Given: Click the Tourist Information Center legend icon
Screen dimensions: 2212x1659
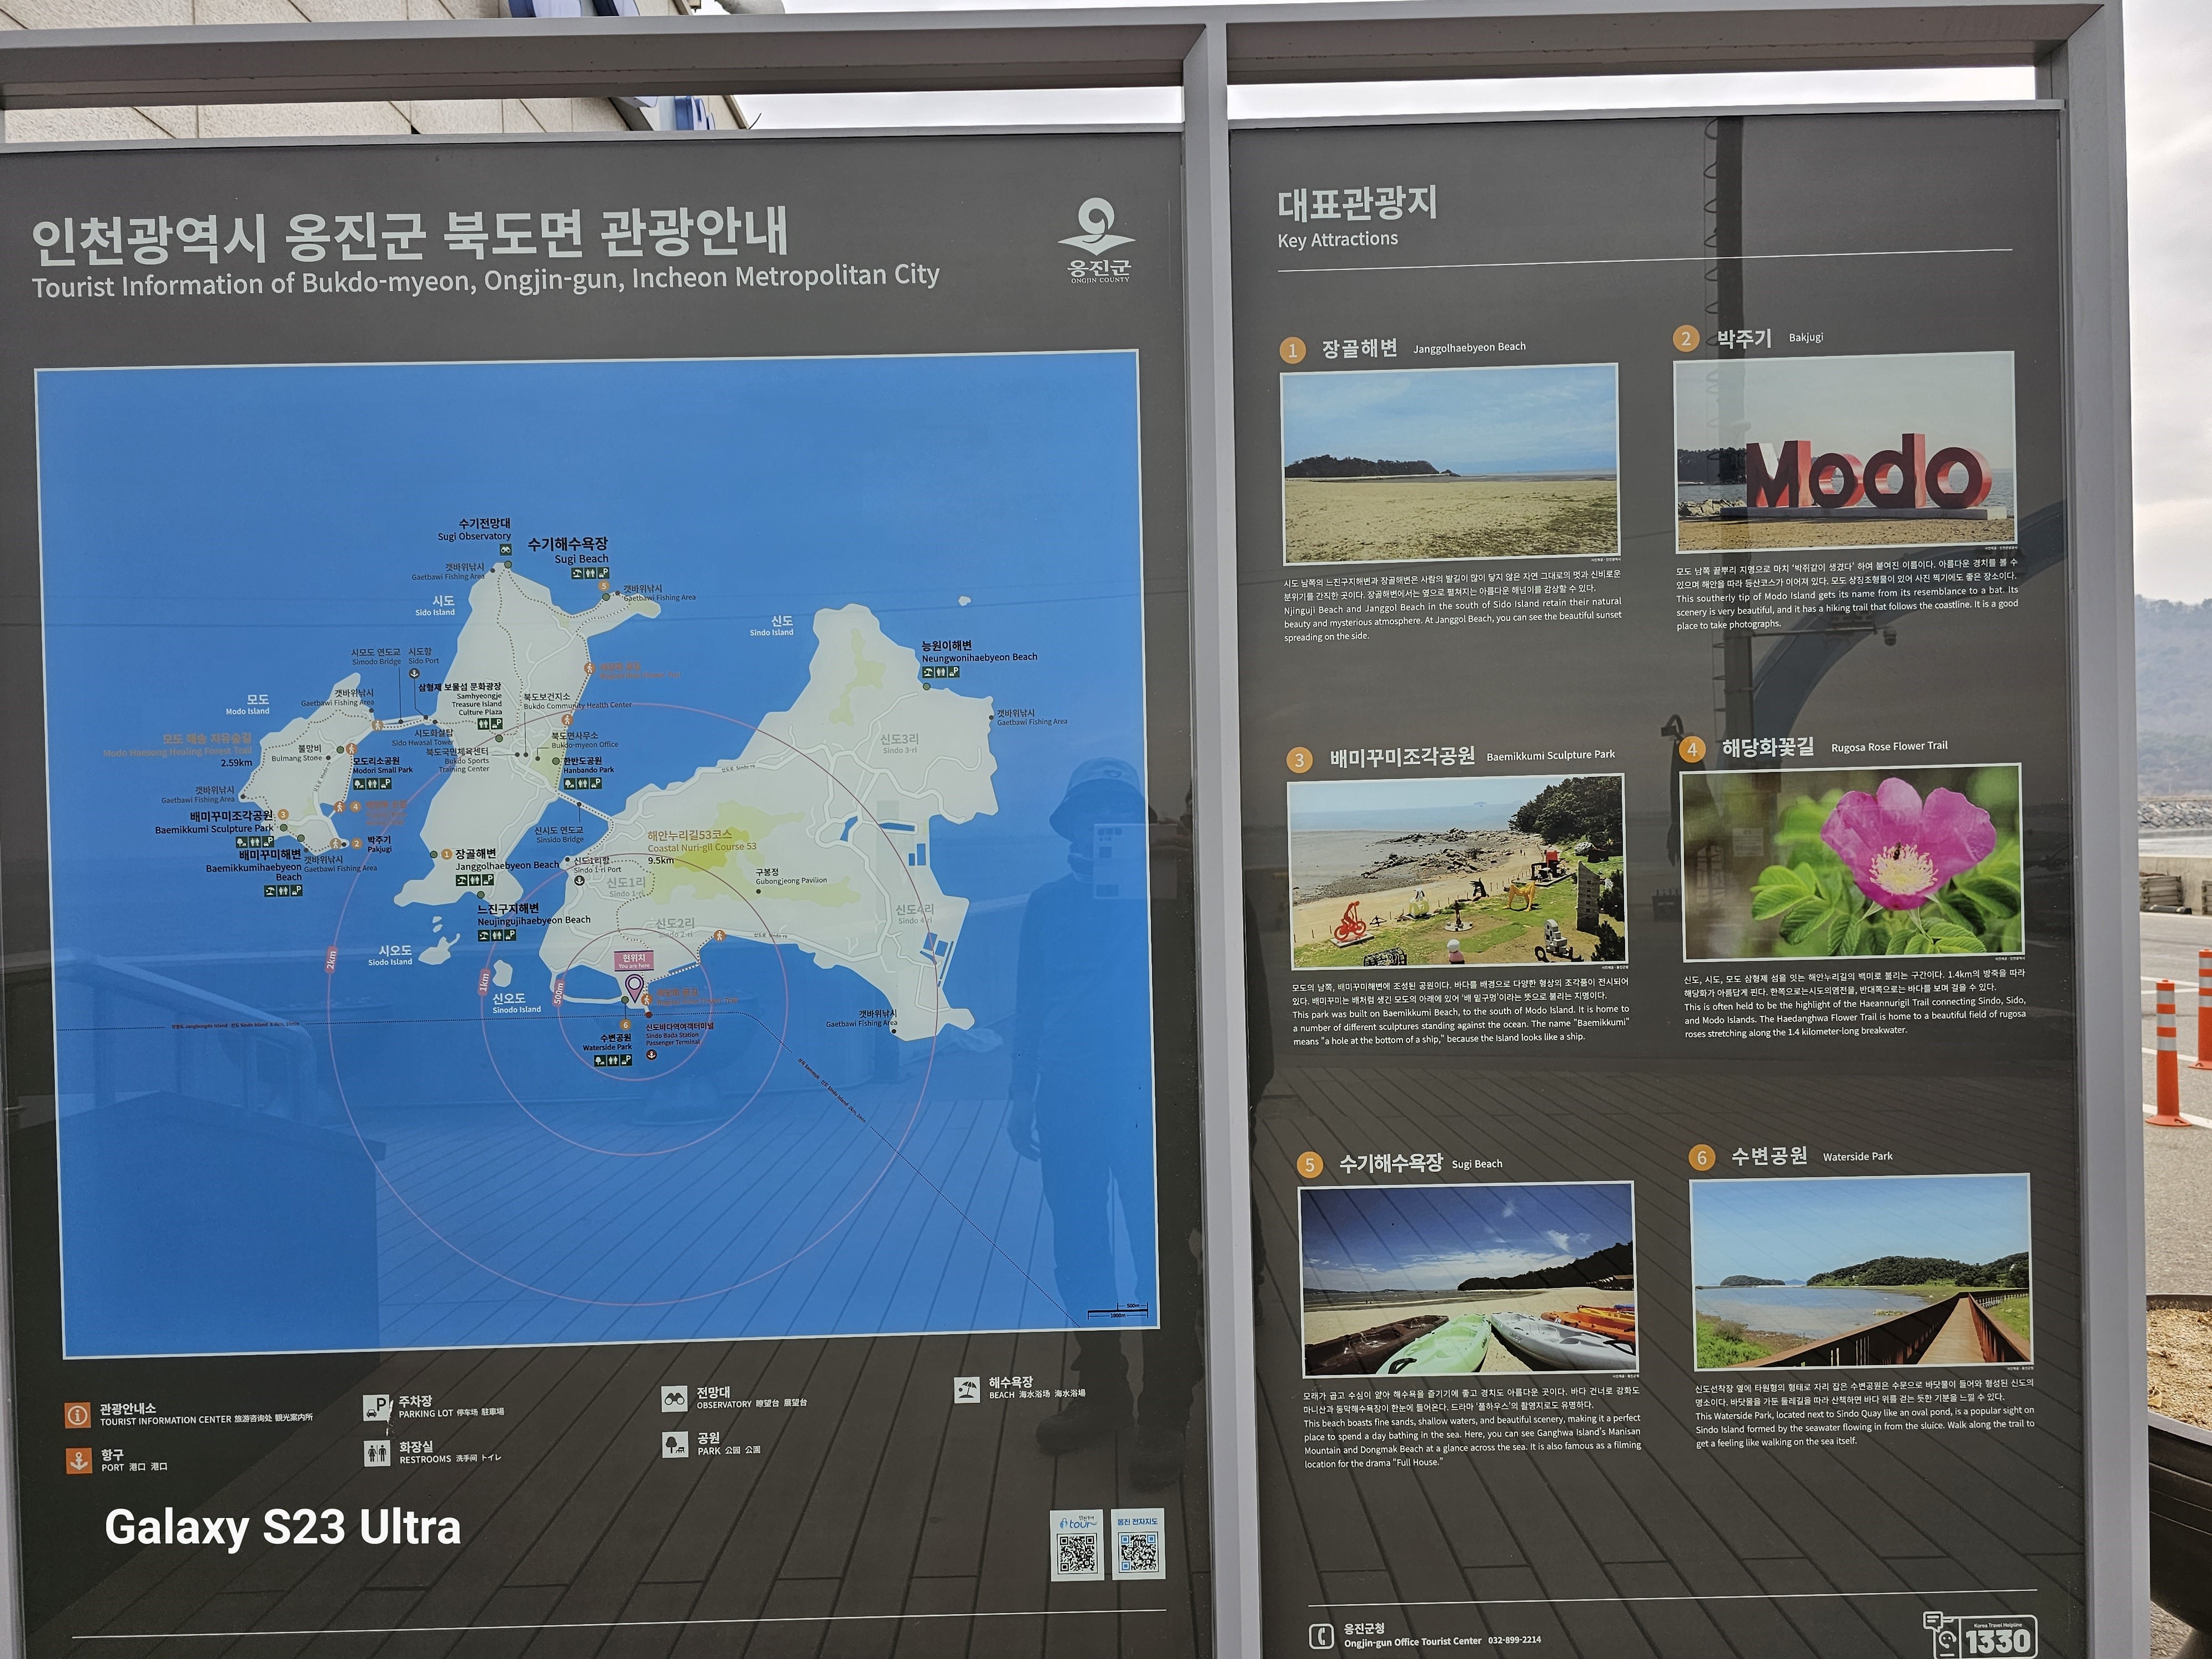Looking at the screenshot, I should pos(77,1415).
